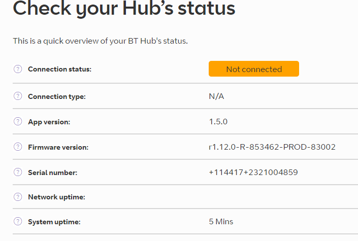Click the Firmware version label

[58, 147]
